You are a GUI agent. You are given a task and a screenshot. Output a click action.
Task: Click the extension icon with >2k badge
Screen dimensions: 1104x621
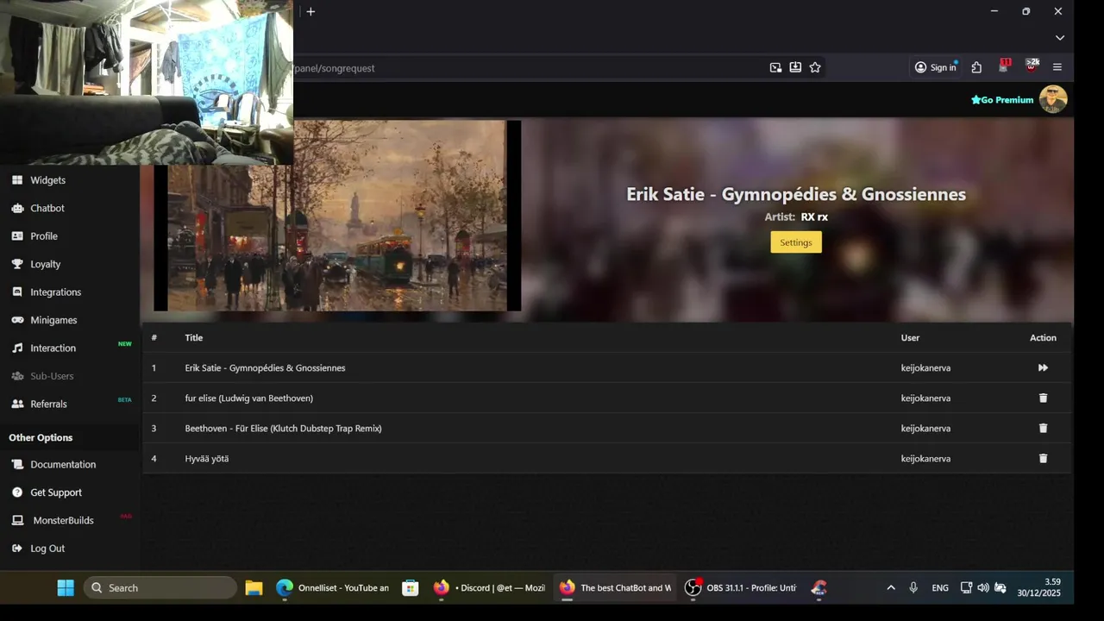(1031, 66)
